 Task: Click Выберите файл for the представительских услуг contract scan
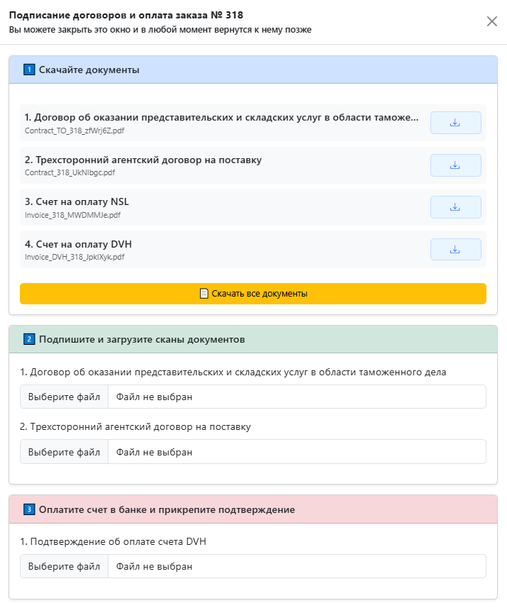coord(64,397)
